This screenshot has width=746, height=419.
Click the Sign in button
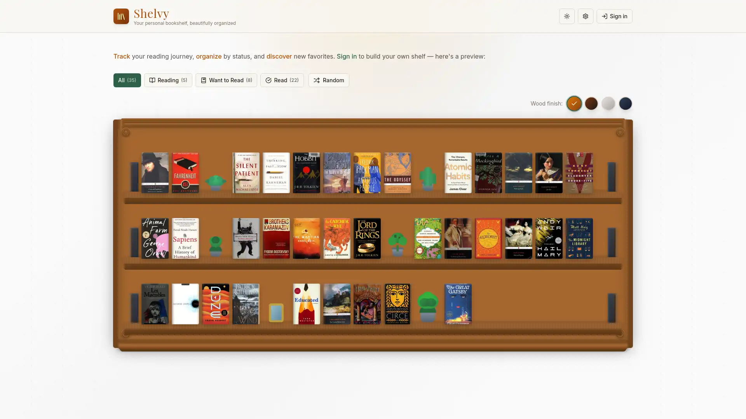pyautogui.click(x=614, y=16)
